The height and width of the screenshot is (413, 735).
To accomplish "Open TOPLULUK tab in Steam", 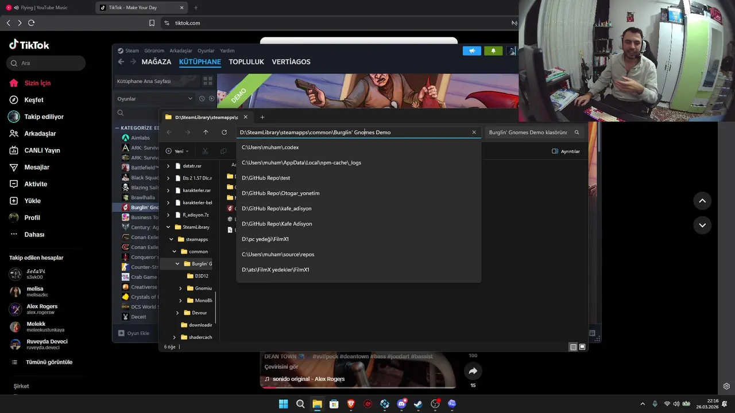I will click(246, 62).
